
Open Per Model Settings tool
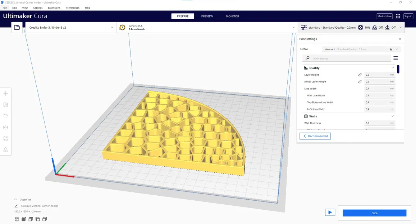[x=5, y=138]
